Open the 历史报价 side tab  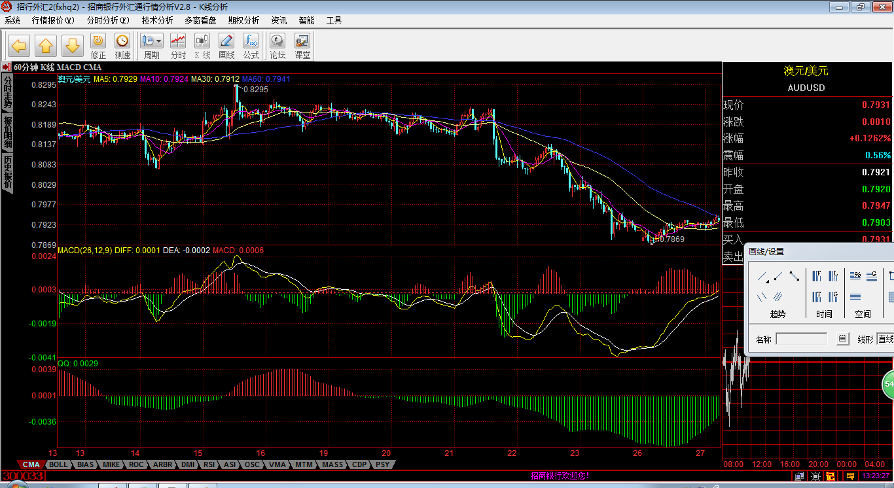[x=7, y=172]
